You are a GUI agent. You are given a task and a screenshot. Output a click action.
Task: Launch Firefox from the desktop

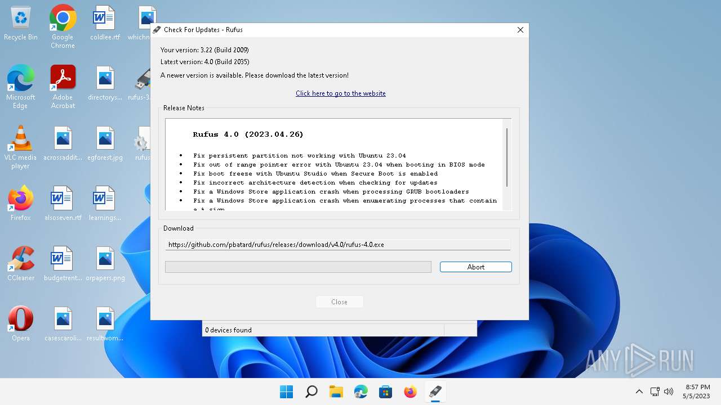pos(21,203)
